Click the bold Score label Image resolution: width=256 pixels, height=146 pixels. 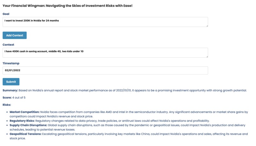point(7,97)
